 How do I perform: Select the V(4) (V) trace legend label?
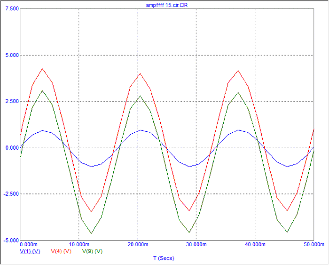point(61,251)
